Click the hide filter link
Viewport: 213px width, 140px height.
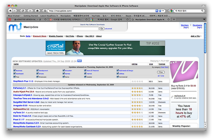coord(164,67)
